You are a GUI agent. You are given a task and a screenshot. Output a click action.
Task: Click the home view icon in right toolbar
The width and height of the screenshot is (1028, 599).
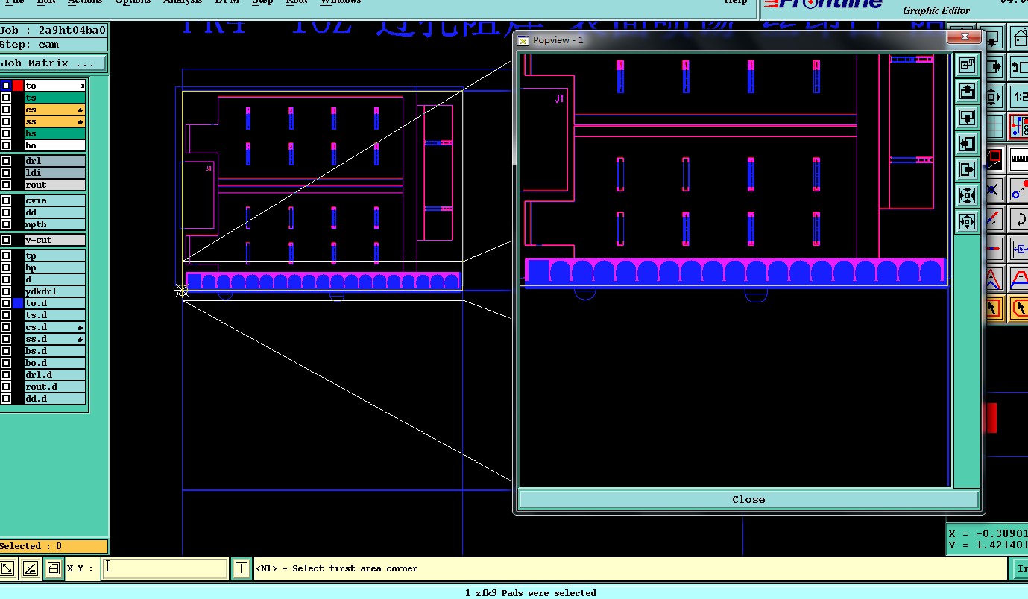[x=1019, y=37]
